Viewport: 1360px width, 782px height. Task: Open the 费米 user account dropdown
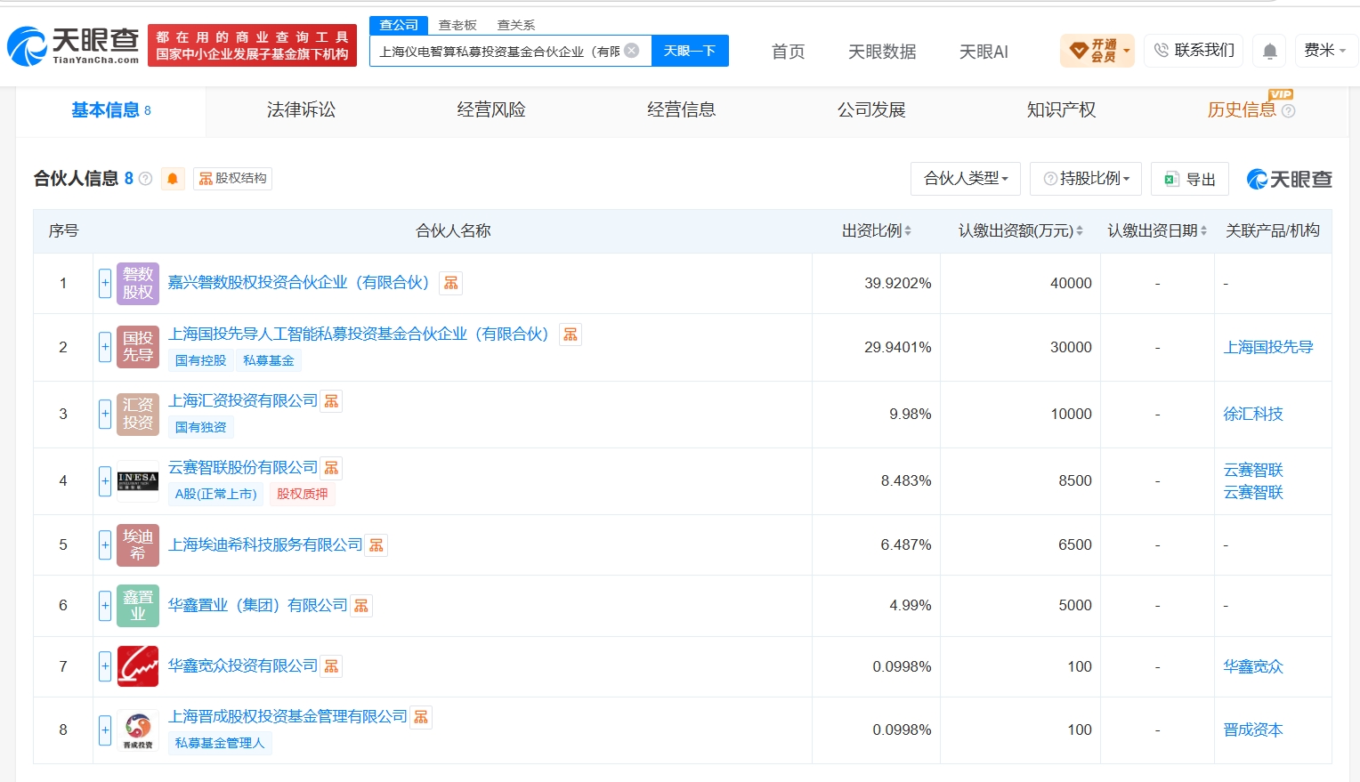coord(1325,51)
